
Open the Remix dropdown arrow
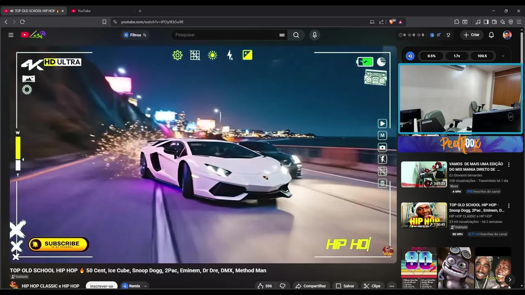click(145, 286)
